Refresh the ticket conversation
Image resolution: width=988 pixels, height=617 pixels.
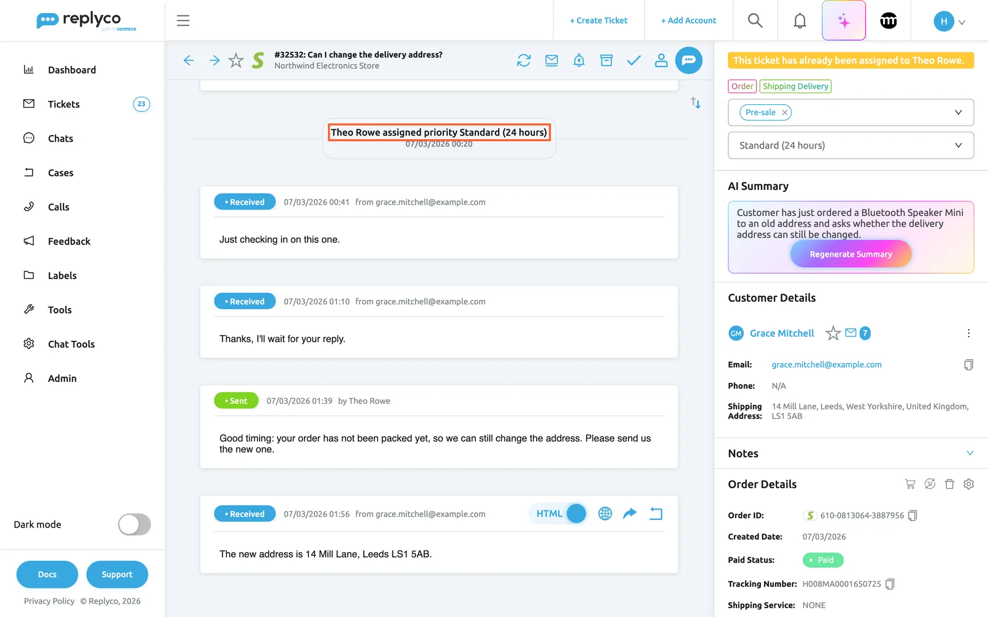coord(524,60)
